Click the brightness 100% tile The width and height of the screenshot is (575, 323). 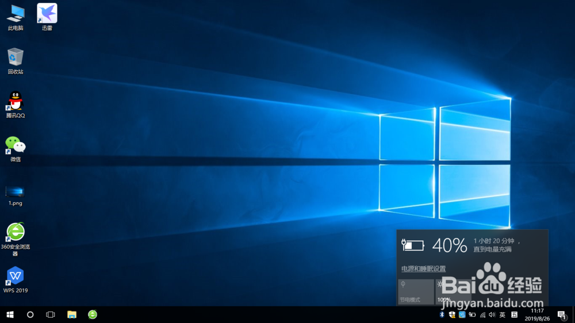[453, 292]
